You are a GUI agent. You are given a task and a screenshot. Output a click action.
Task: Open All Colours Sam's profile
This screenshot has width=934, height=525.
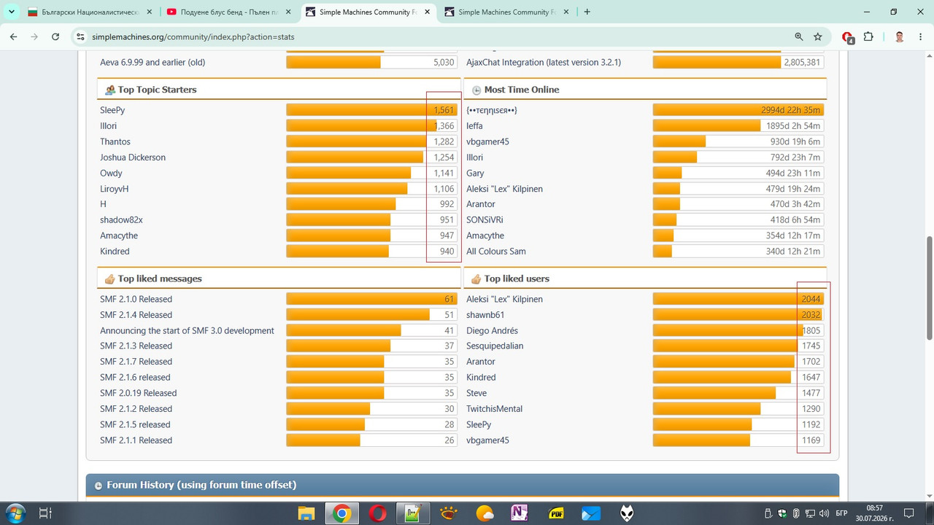(496, 252)
